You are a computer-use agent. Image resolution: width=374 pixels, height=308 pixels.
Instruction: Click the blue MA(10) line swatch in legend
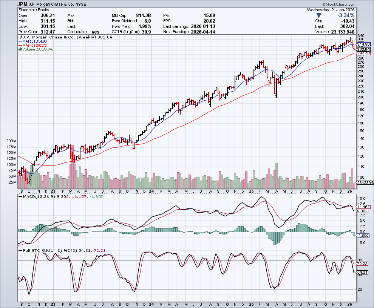[20, 41]
